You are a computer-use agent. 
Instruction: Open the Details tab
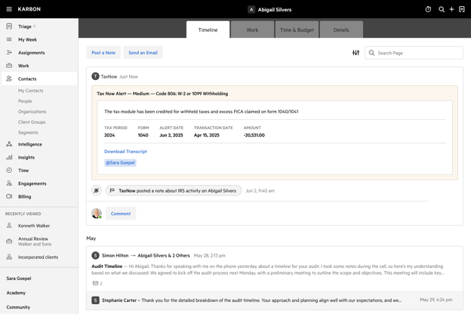pos(341,29)
